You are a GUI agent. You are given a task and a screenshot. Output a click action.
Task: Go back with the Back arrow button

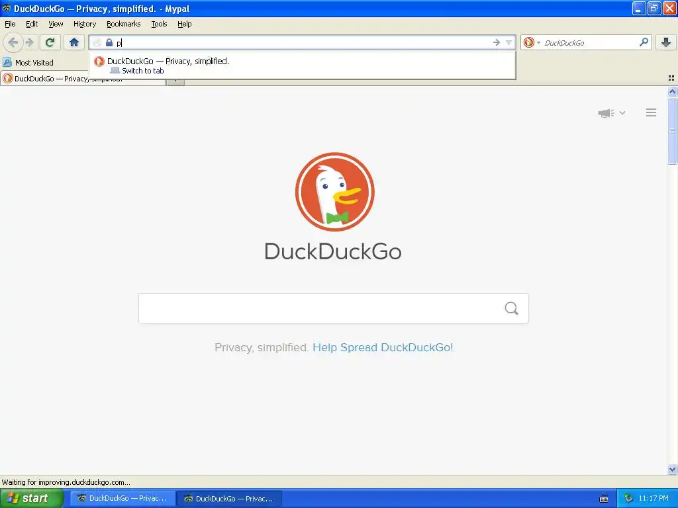coord(13,42)
